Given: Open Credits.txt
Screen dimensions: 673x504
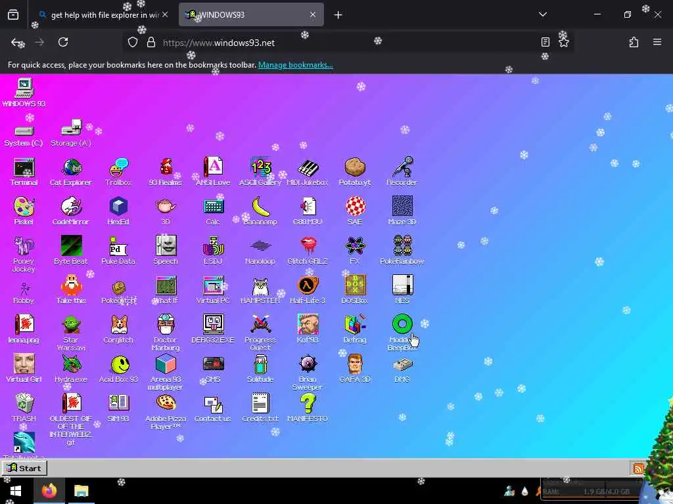Looking at the screenshot, I should [260, 408].
